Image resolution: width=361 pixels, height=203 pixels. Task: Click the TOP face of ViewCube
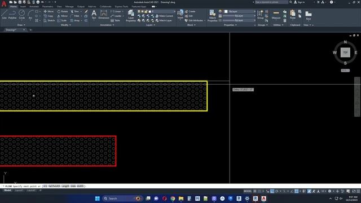[x=345, y=52]
